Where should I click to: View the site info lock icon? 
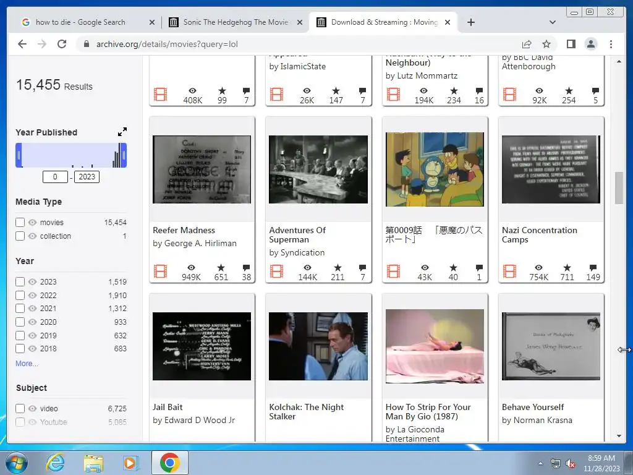86,44
